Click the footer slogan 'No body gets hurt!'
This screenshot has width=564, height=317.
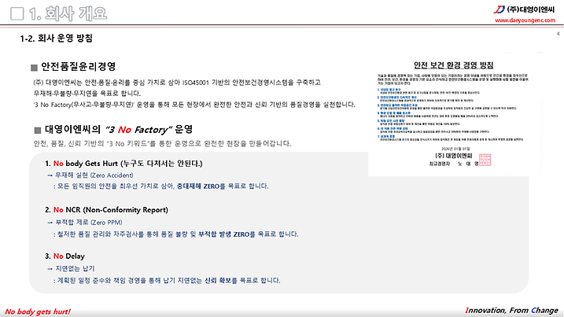click(38, 311)
